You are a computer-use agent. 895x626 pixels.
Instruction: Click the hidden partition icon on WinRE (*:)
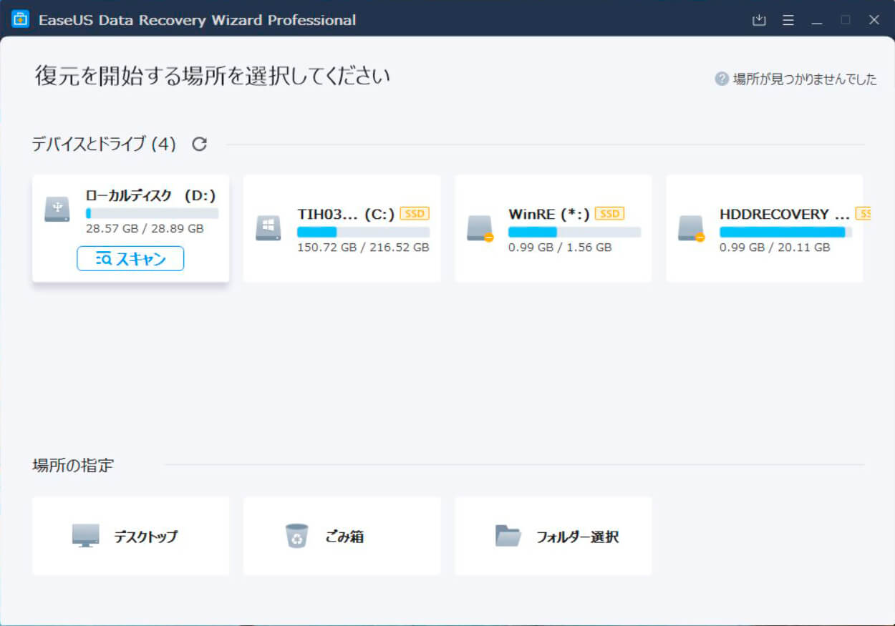tap(479, 228)
